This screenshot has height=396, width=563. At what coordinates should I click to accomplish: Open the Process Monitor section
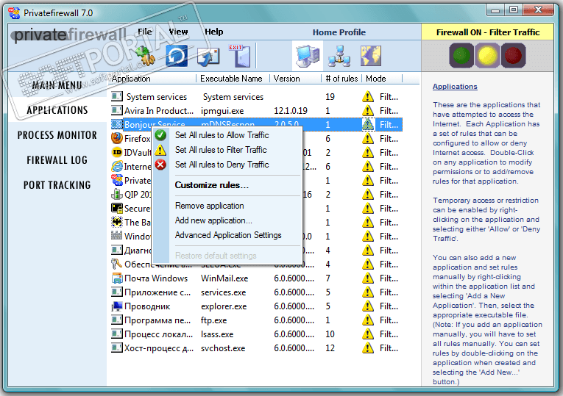[57, 135]
